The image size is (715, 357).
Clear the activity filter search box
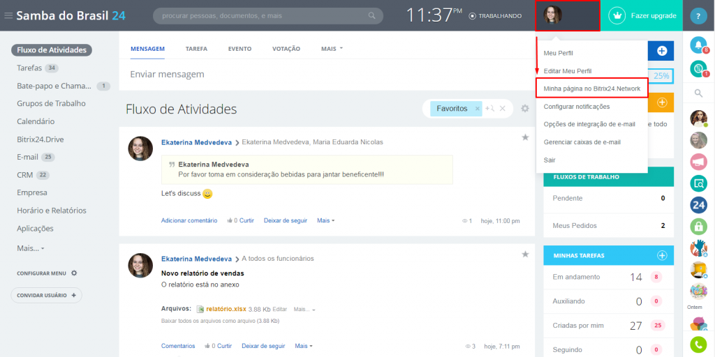tap(502, 108)
